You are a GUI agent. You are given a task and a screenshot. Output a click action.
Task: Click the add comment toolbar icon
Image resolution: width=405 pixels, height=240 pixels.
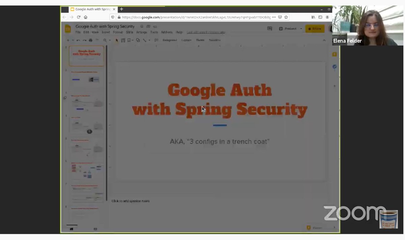click(156, 40)
